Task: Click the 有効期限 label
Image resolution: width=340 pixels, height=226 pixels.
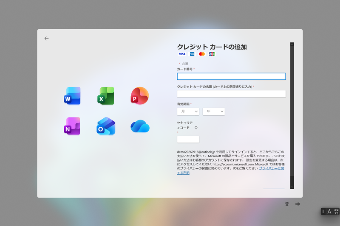Action: (183, 104)
